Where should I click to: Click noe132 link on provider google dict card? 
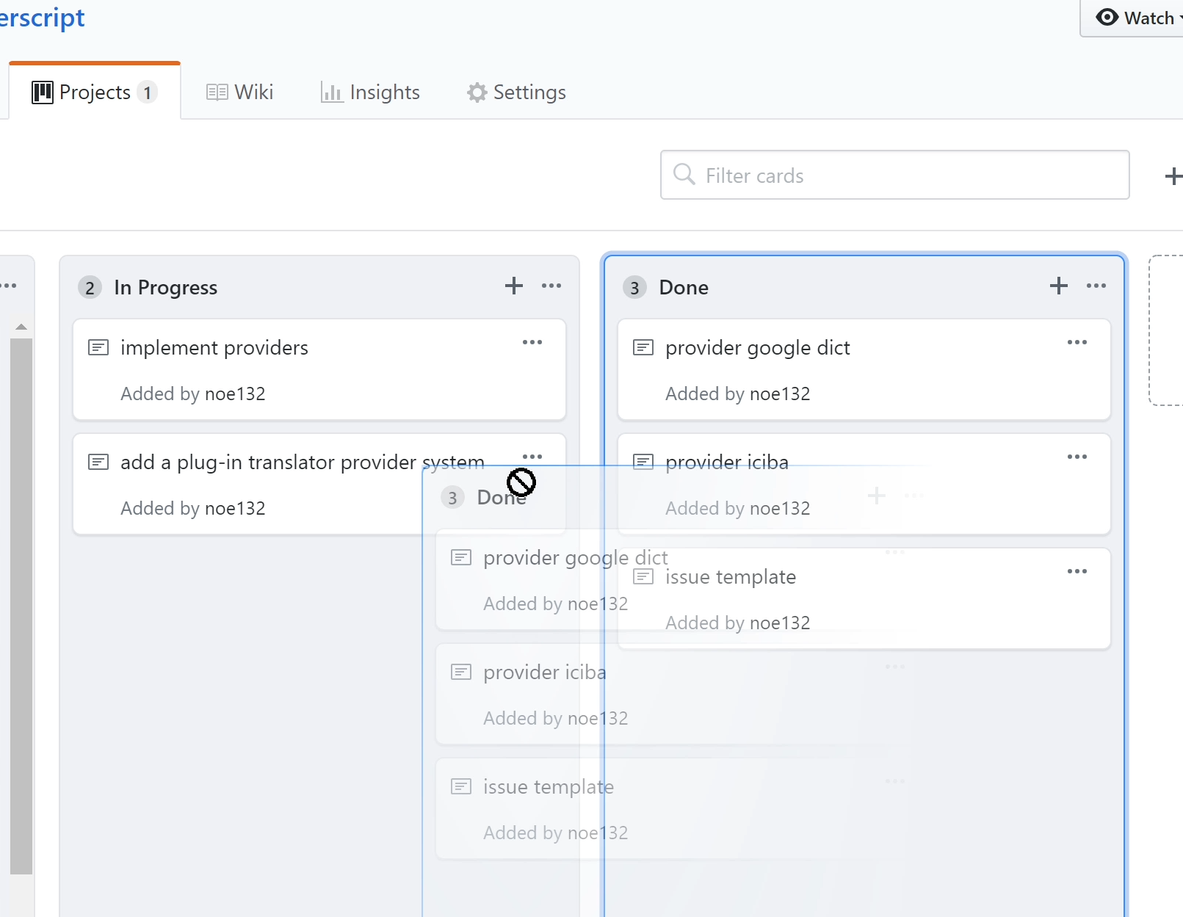pos(780,394)
